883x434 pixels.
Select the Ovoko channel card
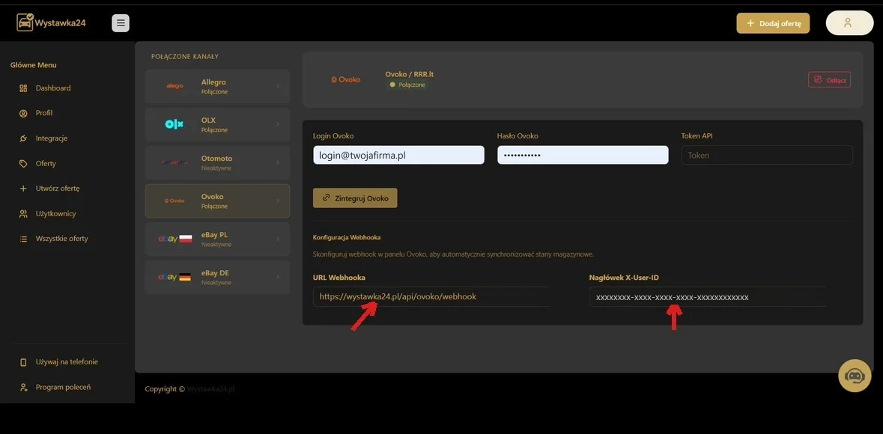coord(217,201)
